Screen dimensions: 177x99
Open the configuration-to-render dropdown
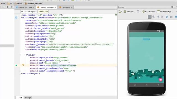click(120, 12)
